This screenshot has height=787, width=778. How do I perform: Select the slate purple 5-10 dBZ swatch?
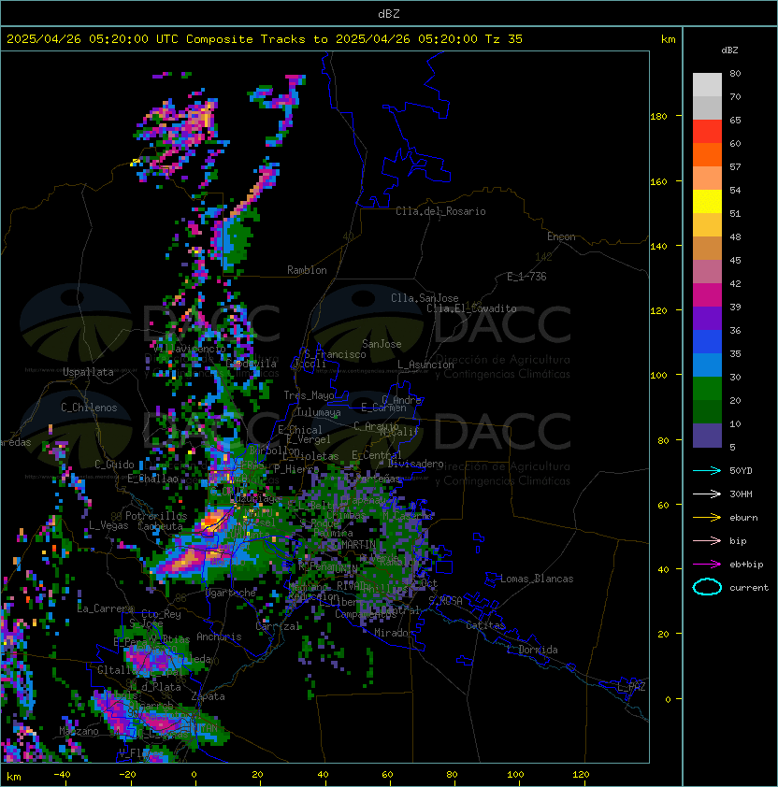(x=707, y=436)
